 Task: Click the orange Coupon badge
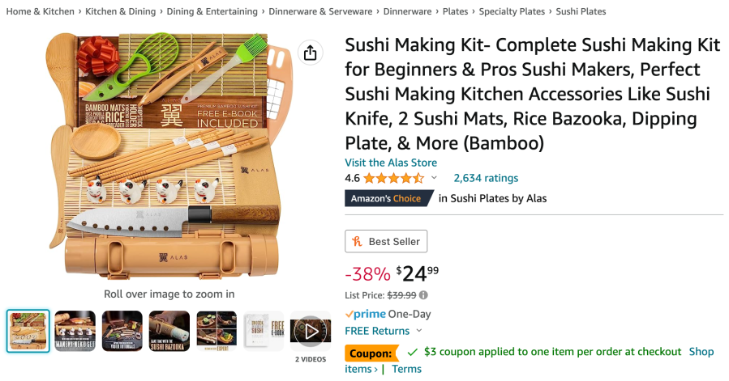371,353
